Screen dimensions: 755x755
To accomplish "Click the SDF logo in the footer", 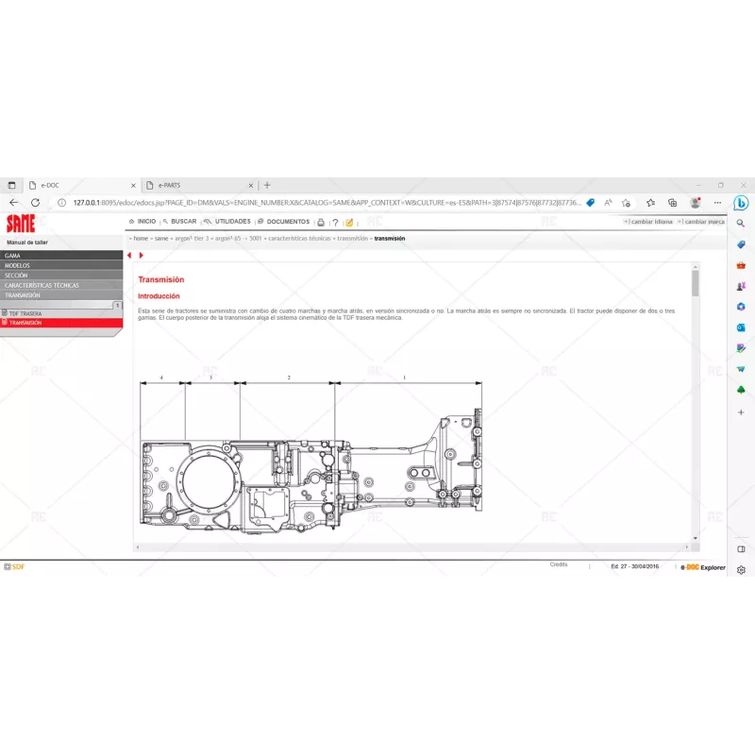I will (x=14, y=568).
